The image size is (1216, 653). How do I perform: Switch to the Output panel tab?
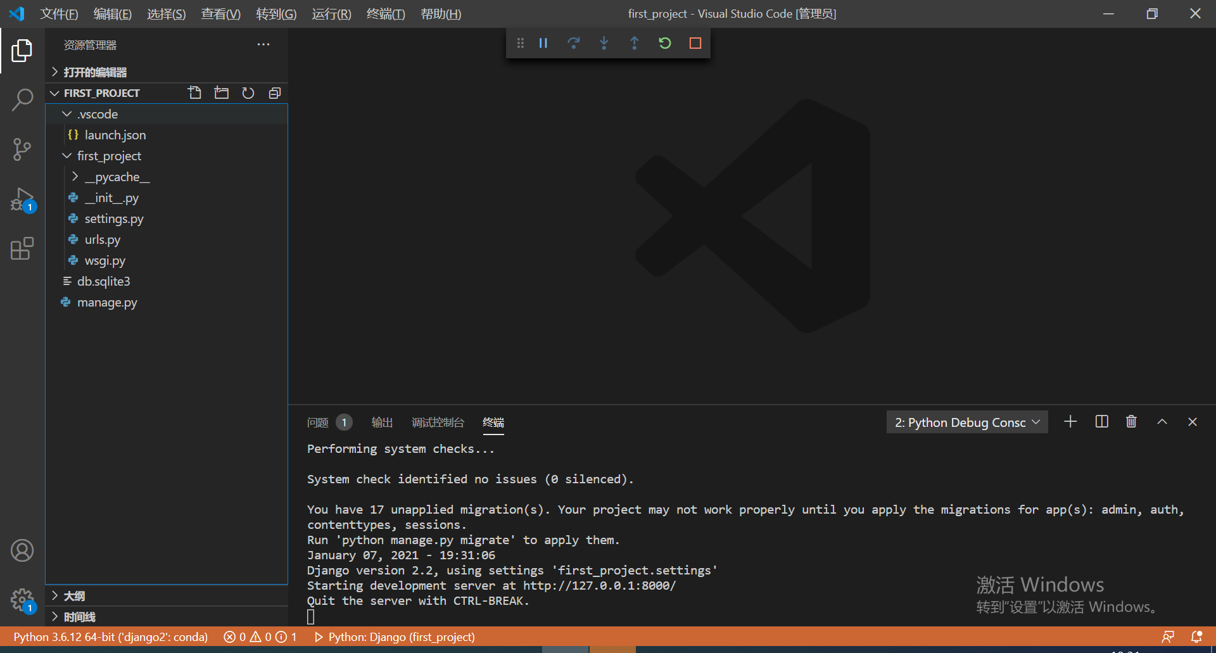click(x=382, y=422)
